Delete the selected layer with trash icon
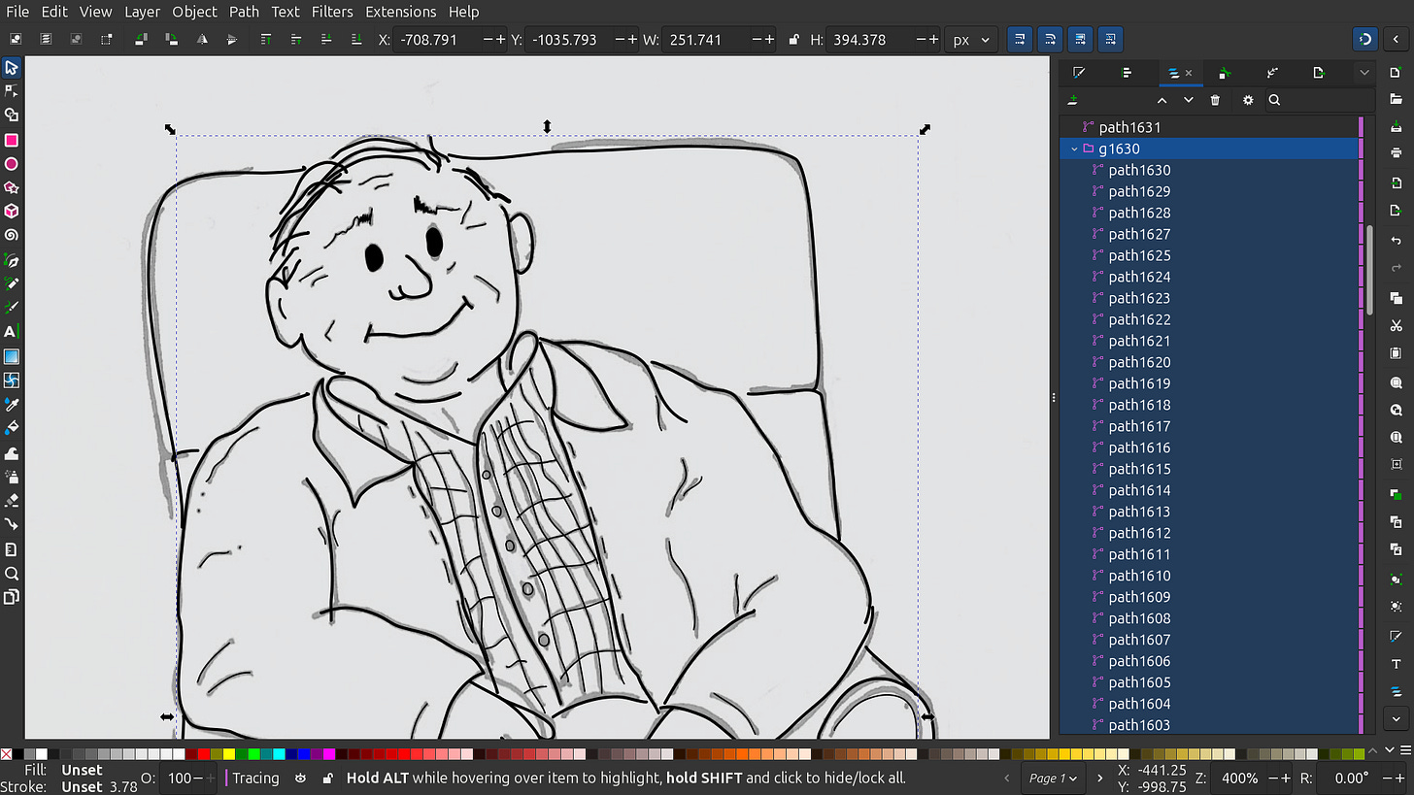Image resolution: width=1414 pixels, height=795 pixels. pyautogui.click(x=1215, y=100)
